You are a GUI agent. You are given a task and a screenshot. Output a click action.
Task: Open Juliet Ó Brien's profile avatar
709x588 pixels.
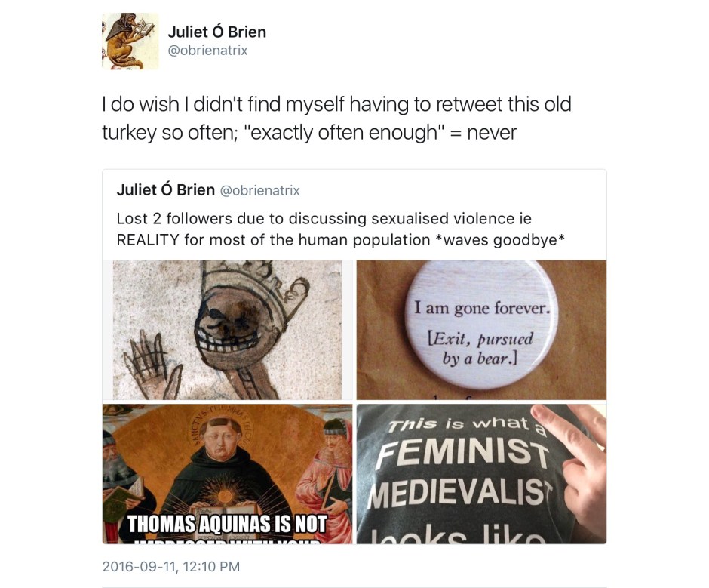130,42
